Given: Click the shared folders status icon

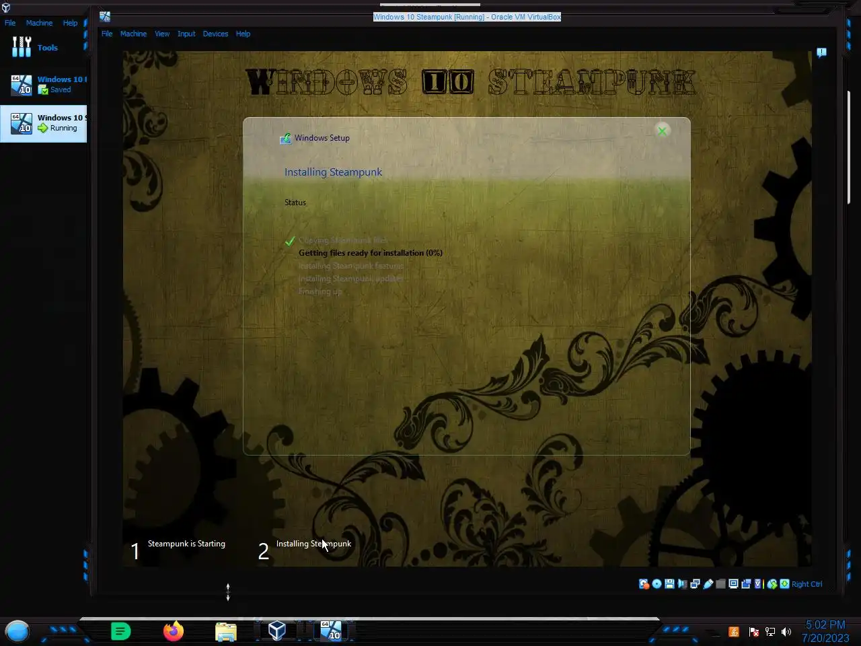Looking at the screenshot, I should point(720,584).
